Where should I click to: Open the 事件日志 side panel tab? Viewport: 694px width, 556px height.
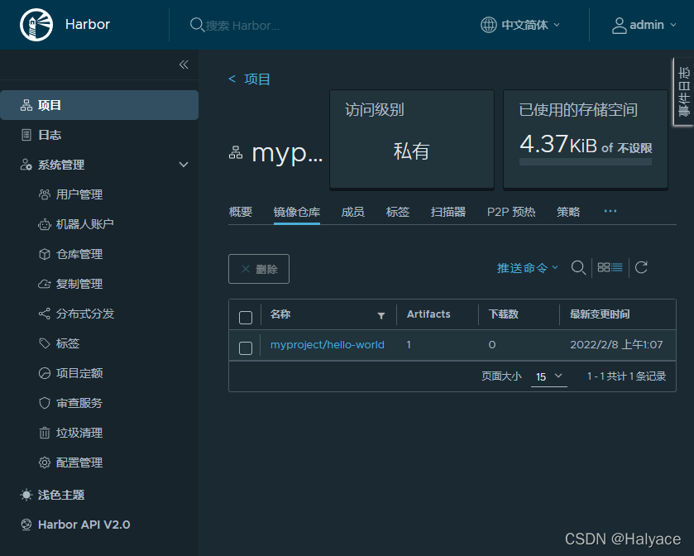pyautogui.click(x=684, y=92)
